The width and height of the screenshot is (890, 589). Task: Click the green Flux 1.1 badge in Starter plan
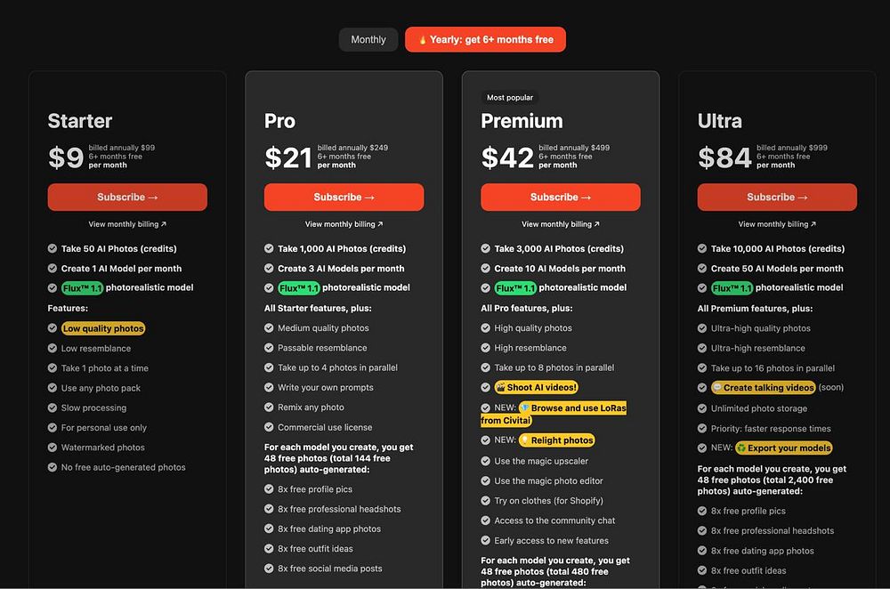[x=82, y=288]
